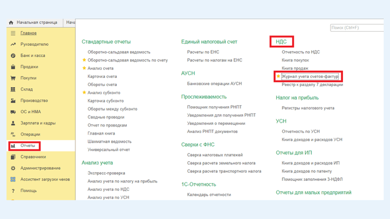Open Карточка счета report
The height and width of the screenshot is (219, 390).
(x=102, y=76)
